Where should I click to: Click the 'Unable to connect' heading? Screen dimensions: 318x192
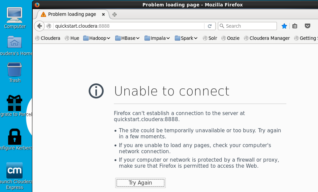(x=172, y=91)
